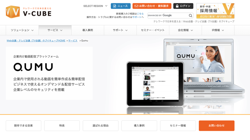Expand the ソリューション menu
This screenshot has width=250, height=140.
tap(22, 30)
